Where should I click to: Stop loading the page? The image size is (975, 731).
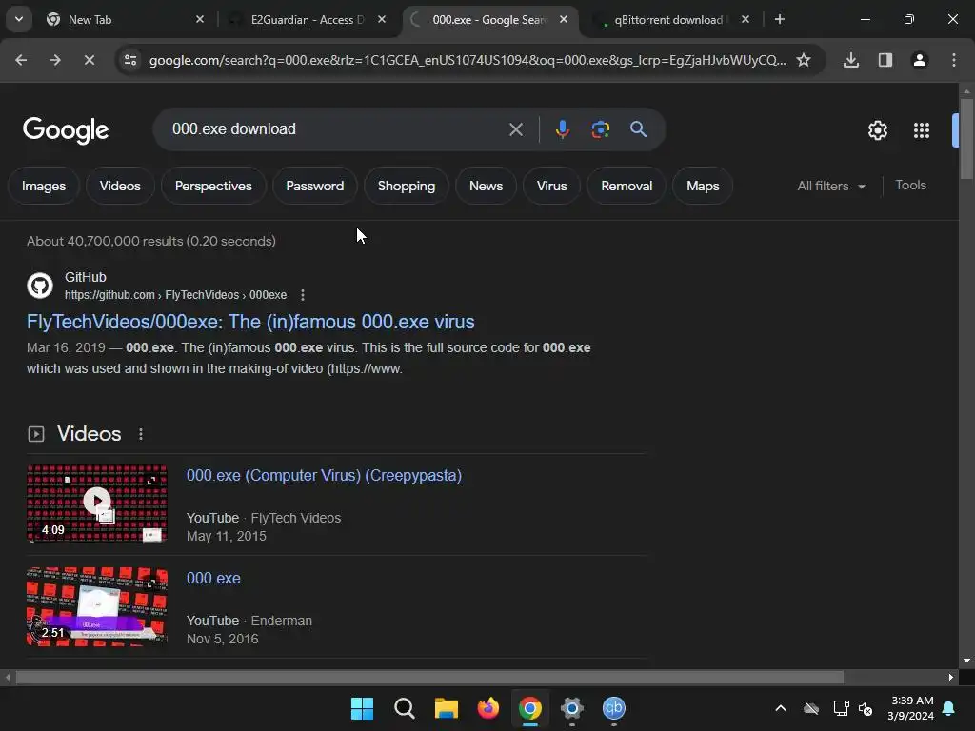click(x=89, y=60)
